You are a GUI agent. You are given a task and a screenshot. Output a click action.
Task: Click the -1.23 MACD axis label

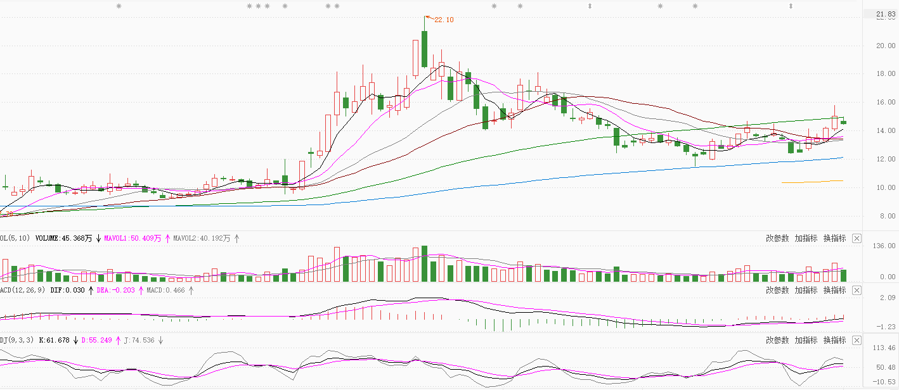tap(886, 327)
